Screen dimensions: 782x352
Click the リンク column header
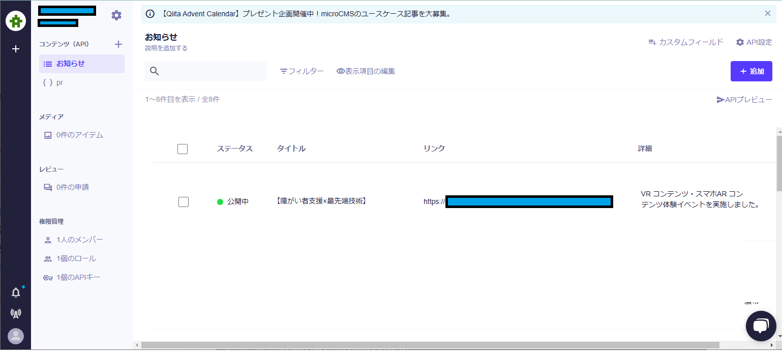tap(434, 149)
